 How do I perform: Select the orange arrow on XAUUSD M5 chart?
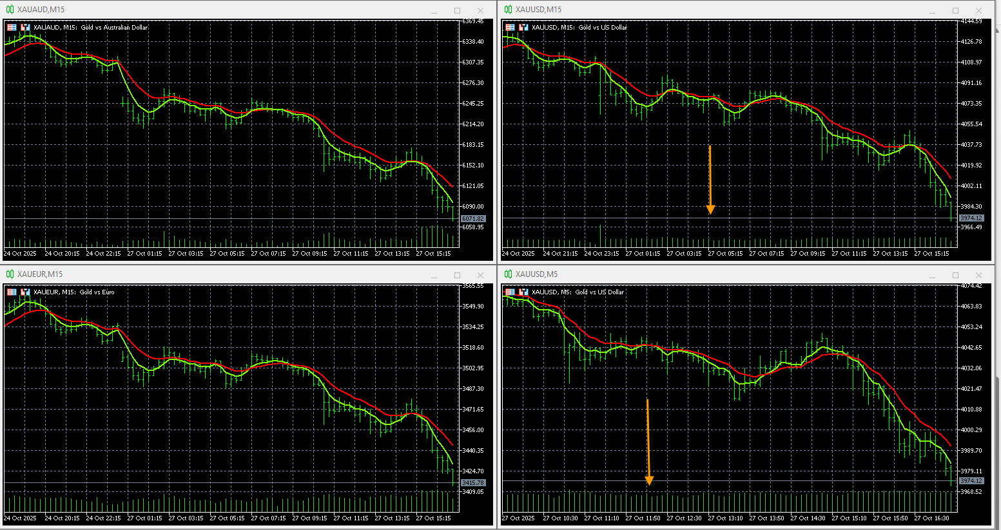coord(648,441)
